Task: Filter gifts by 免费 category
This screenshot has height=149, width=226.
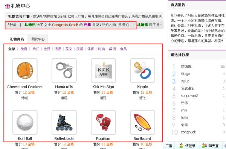Action: (24, 49)
